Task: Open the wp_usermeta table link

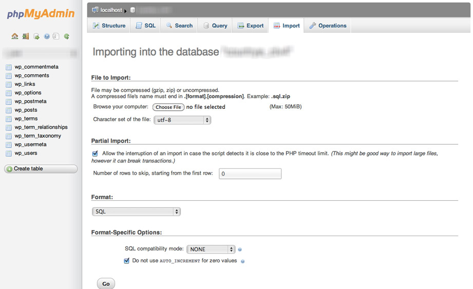Action: click(30, 145)
